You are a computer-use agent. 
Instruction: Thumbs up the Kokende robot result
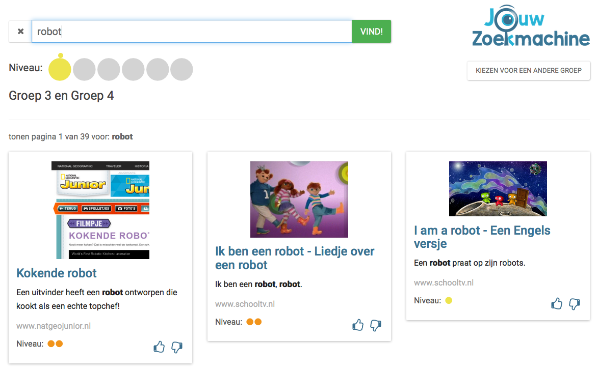tap(159, 347)
